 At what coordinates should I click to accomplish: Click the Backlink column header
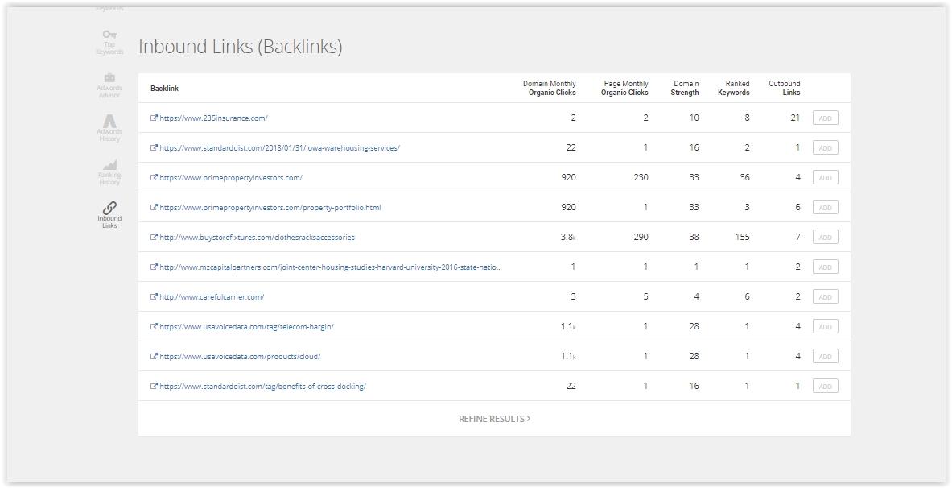[164, 88]
